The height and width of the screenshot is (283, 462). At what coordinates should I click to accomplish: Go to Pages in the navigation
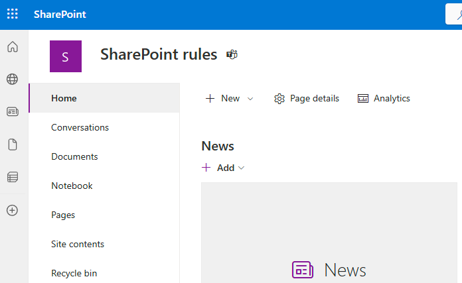point(63,215)
